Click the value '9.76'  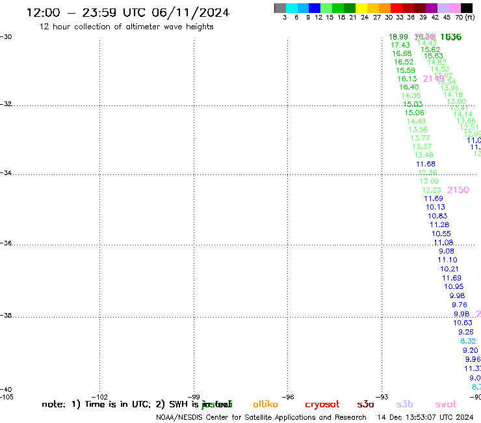[x=460, y=305]
